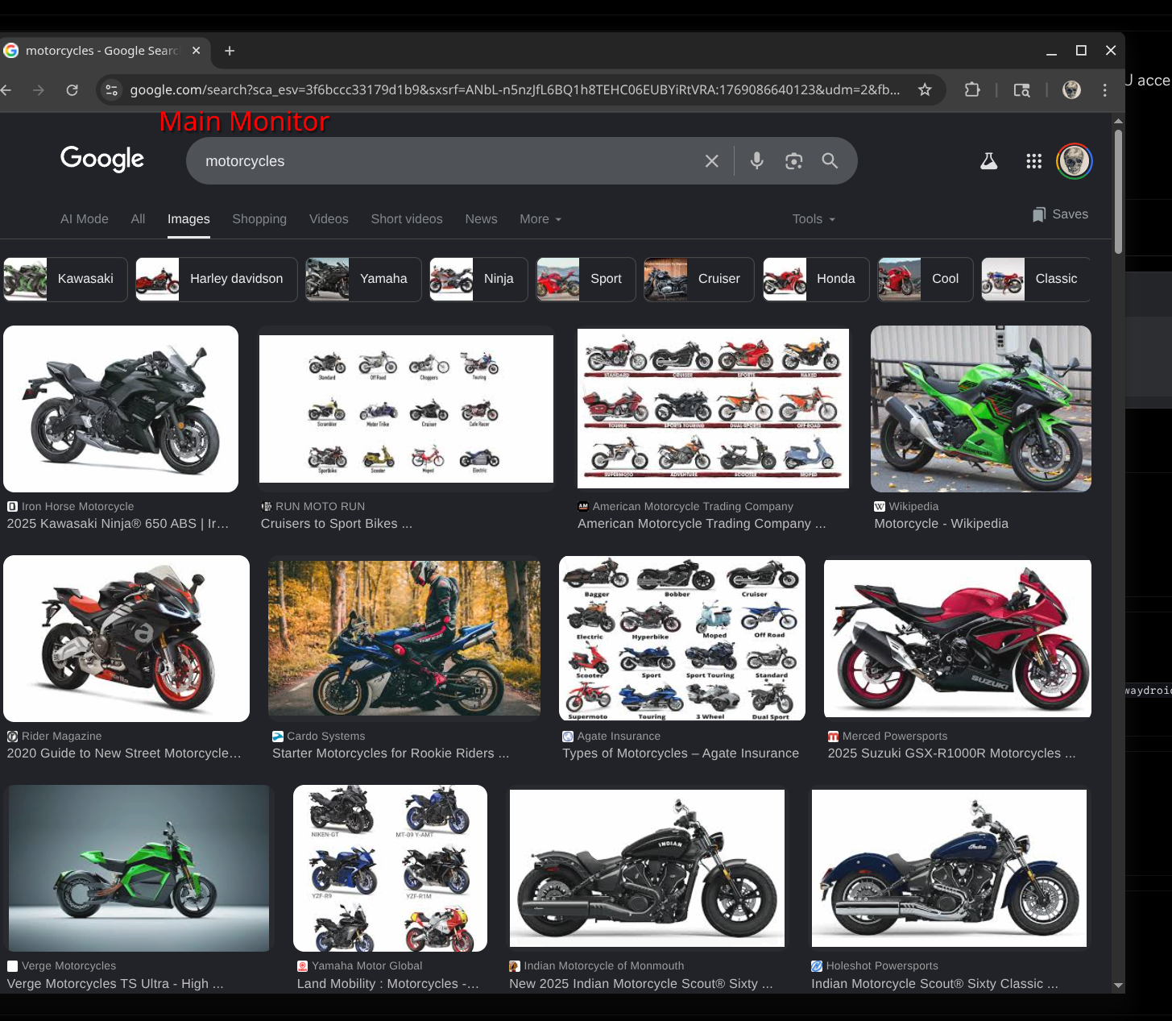The width and height of the screenshot is (1172, 1021).
Task: View site information icon in address bar
Action: [112, 89]
